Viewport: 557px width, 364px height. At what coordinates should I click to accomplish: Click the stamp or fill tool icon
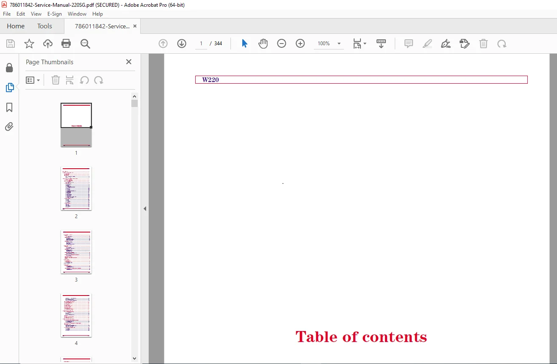tap(465, 44)
